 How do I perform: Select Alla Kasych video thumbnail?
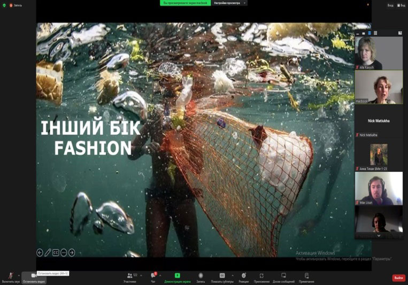379,53
